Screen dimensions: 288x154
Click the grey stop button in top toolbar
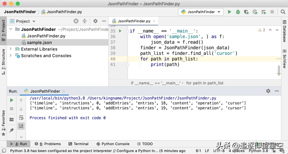pos(272,12)
